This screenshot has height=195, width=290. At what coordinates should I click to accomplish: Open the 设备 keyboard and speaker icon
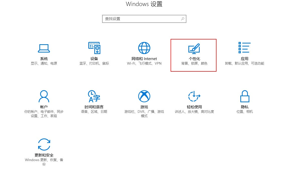click(x=94, y=48)
